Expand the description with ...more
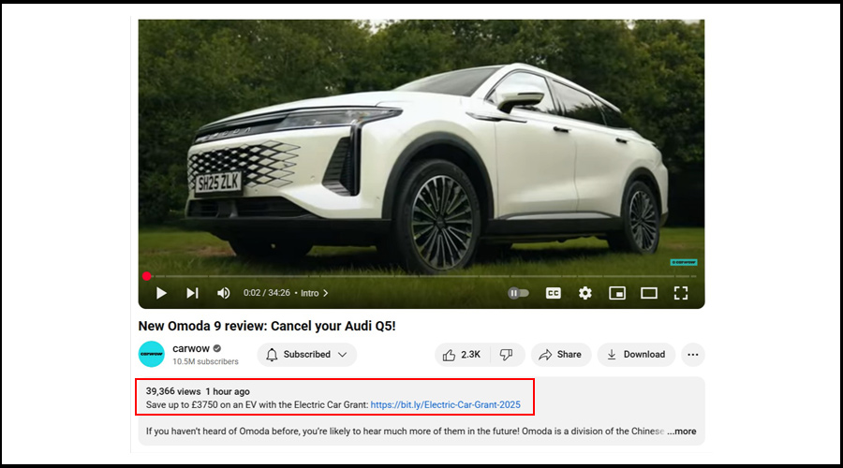Image resolution: width=843 pixels, height=468 pixels. tap(682, 431)
